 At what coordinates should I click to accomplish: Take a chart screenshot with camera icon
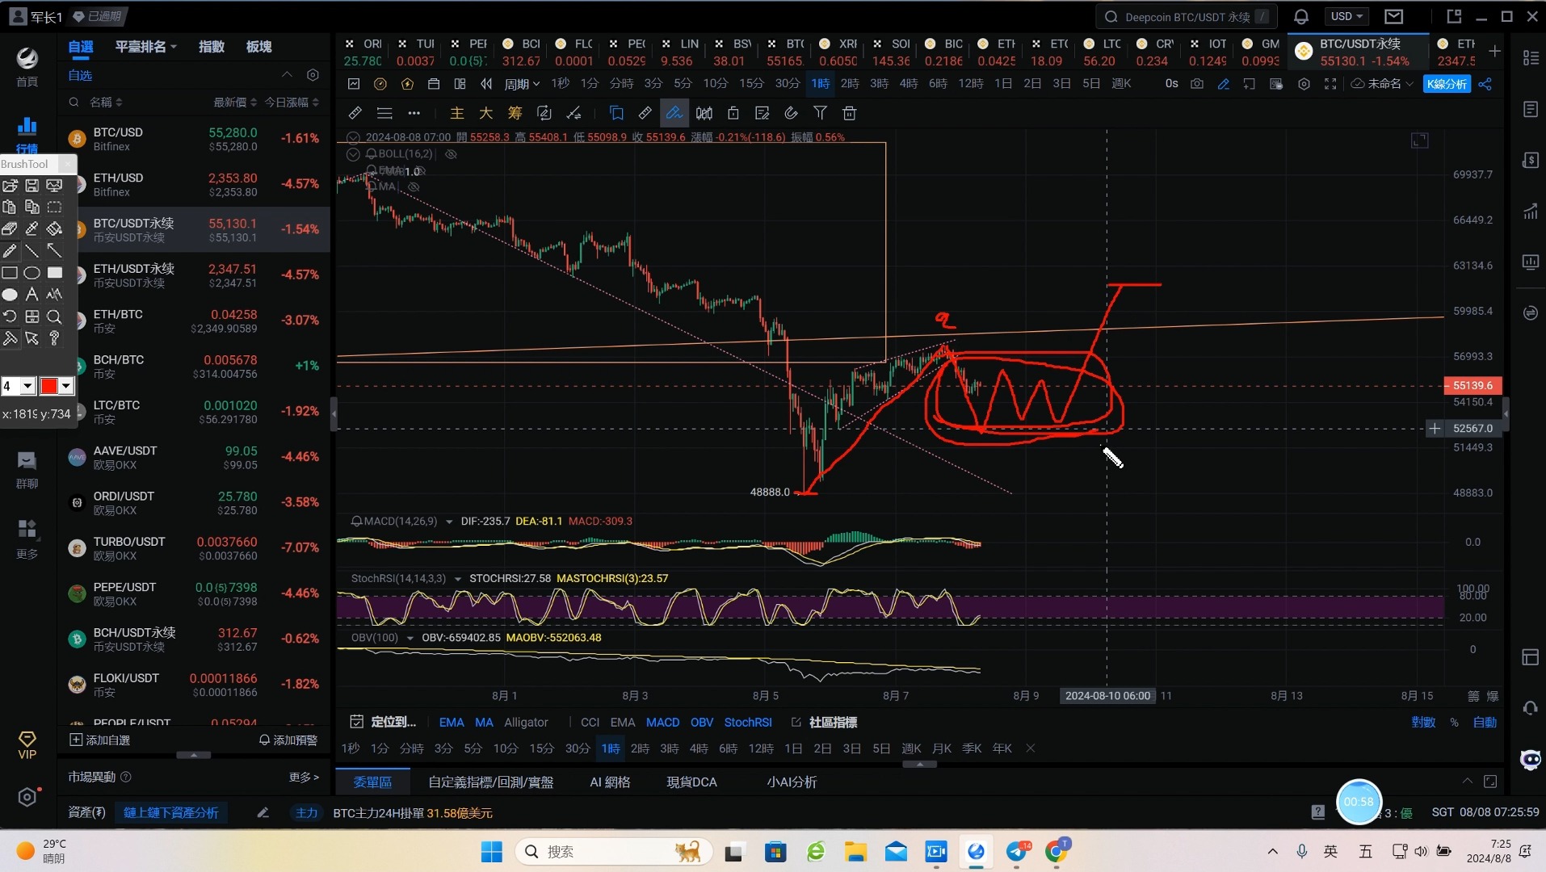1196,84
